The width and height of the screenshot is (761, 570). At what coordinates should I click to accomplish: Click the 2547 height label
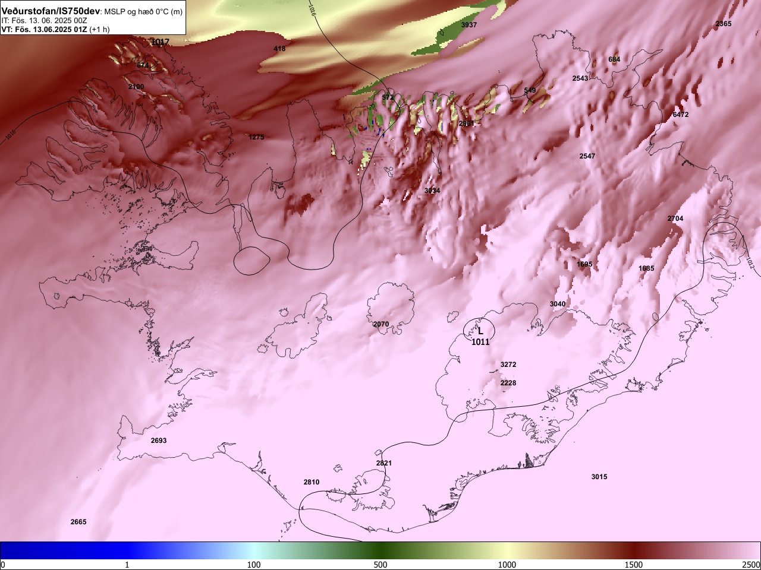(587, 156)
